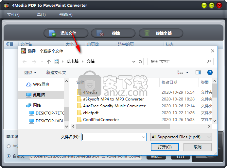Change view with the view mode icon
The image size is (227, 168).
180,72
